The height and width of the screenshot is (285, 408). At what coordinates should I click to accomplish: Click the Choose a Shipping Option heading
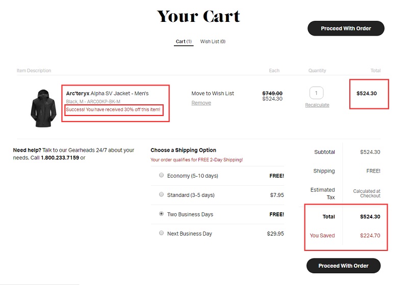[x=183, y=150]
